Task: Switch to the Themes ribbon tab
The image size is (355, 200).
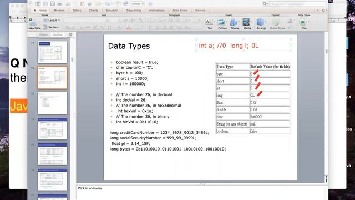Action: tap(59, 11)
